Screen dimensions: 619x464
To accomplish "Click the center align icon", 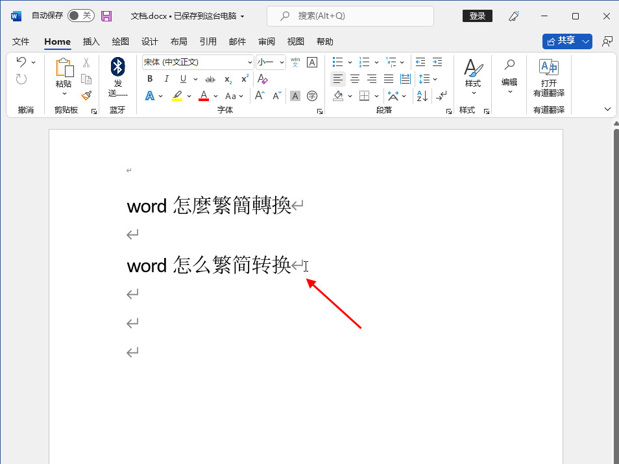I will (355, 79).
